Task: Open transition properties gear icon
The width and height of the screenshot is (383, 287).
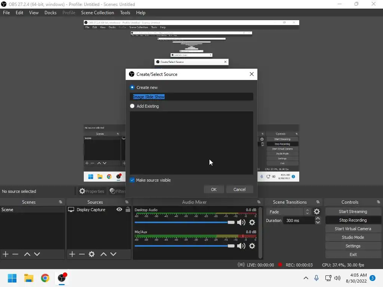Action: (x=317, y=212)
